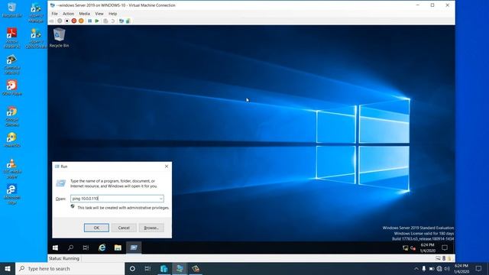Open the Media menu
This screenshot has width=489, height=275.
84,14
